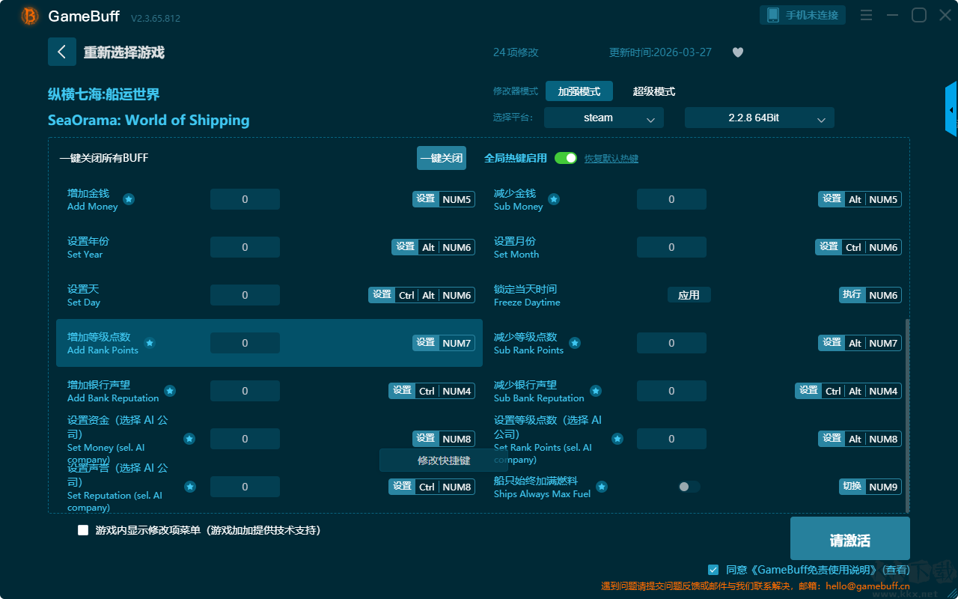Select the 超级模式 mode tab
This screenshot has height=599, width=958.
[x=654, y=91]
